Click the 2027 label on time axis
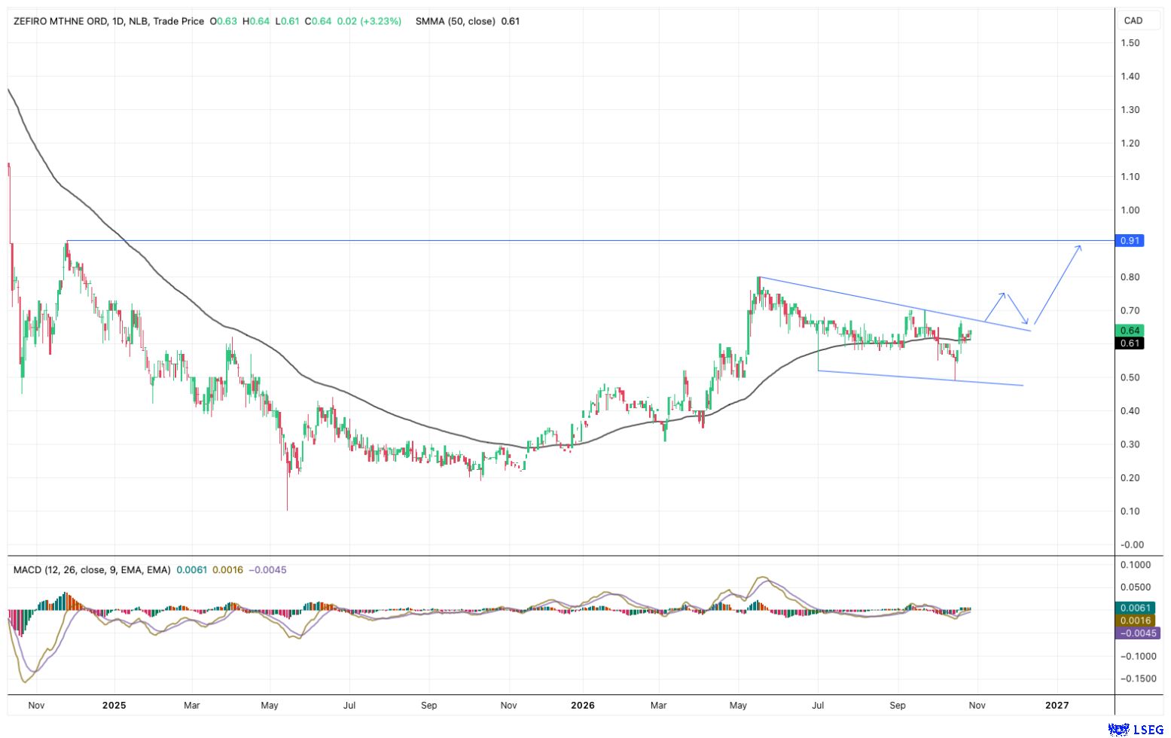Screen dimensions: 1171x738 coord(1057,706)
